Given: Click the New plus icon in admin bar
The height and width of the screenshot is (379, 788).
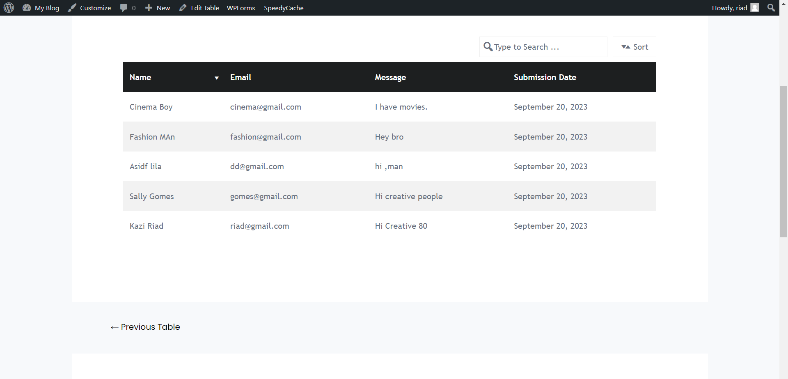Looking at the screenshot, I should click(x=149, y=7).
